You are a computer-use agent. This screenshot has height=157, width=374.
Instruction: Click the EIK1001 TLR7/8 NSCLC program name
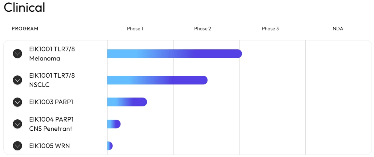[x=52, y=80]
